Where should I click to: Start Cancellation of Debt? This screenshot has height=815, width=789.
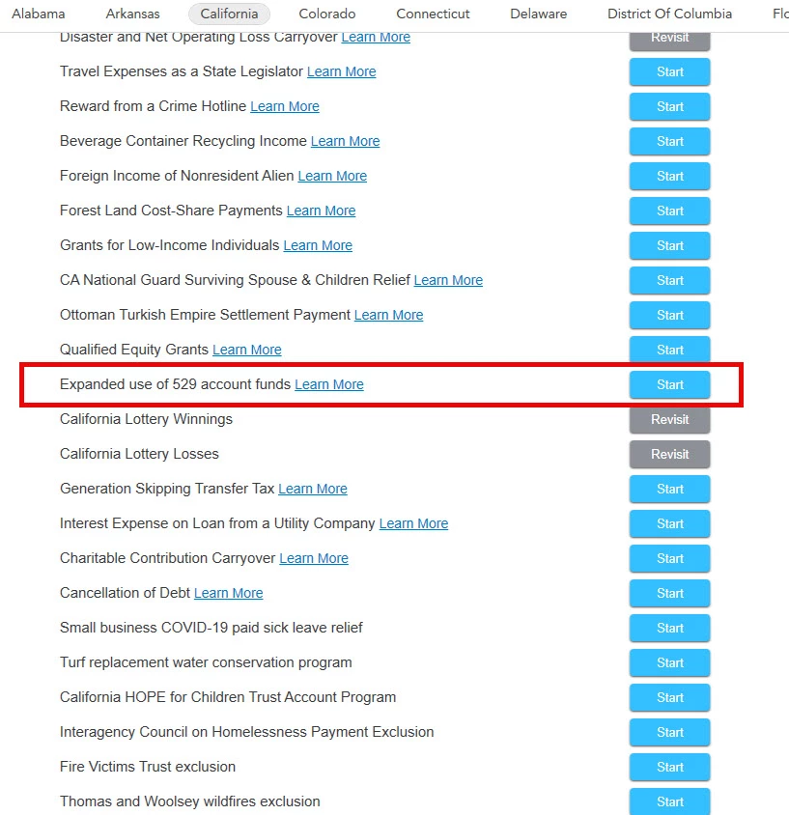pos(669,594)
